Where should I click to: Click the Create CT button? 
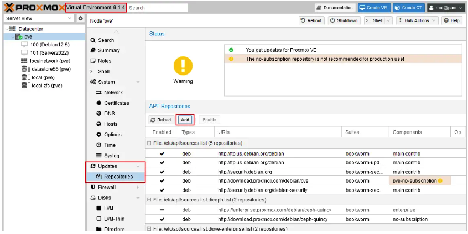[x=409, y=8]
